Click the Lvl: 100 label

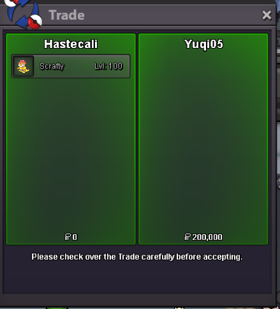pyautogui.click(x=108, y=67)
